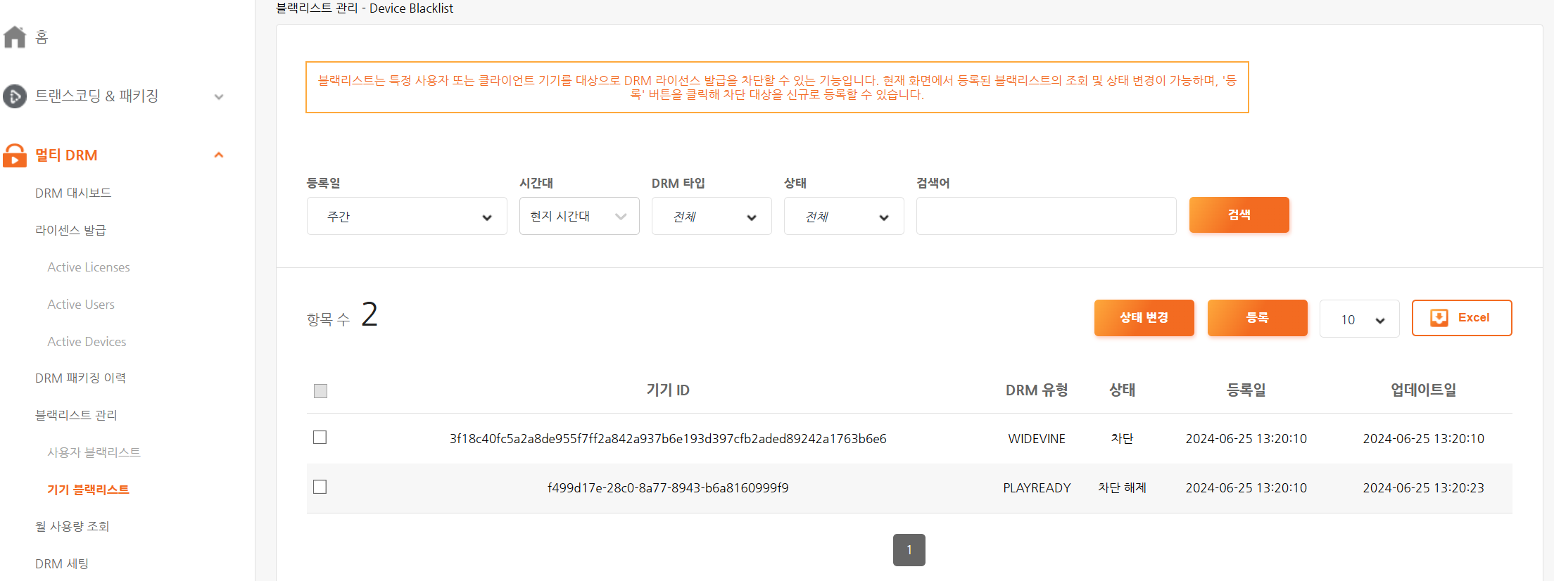Click the Multi DRM lock icon
Viewport: 1554px width, 581px height.
[15, 155]
